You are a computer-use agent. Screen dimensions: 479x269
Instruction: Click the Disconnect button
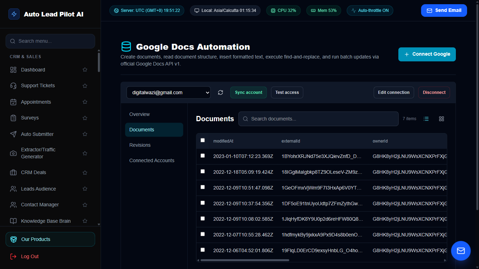point(434,92)
